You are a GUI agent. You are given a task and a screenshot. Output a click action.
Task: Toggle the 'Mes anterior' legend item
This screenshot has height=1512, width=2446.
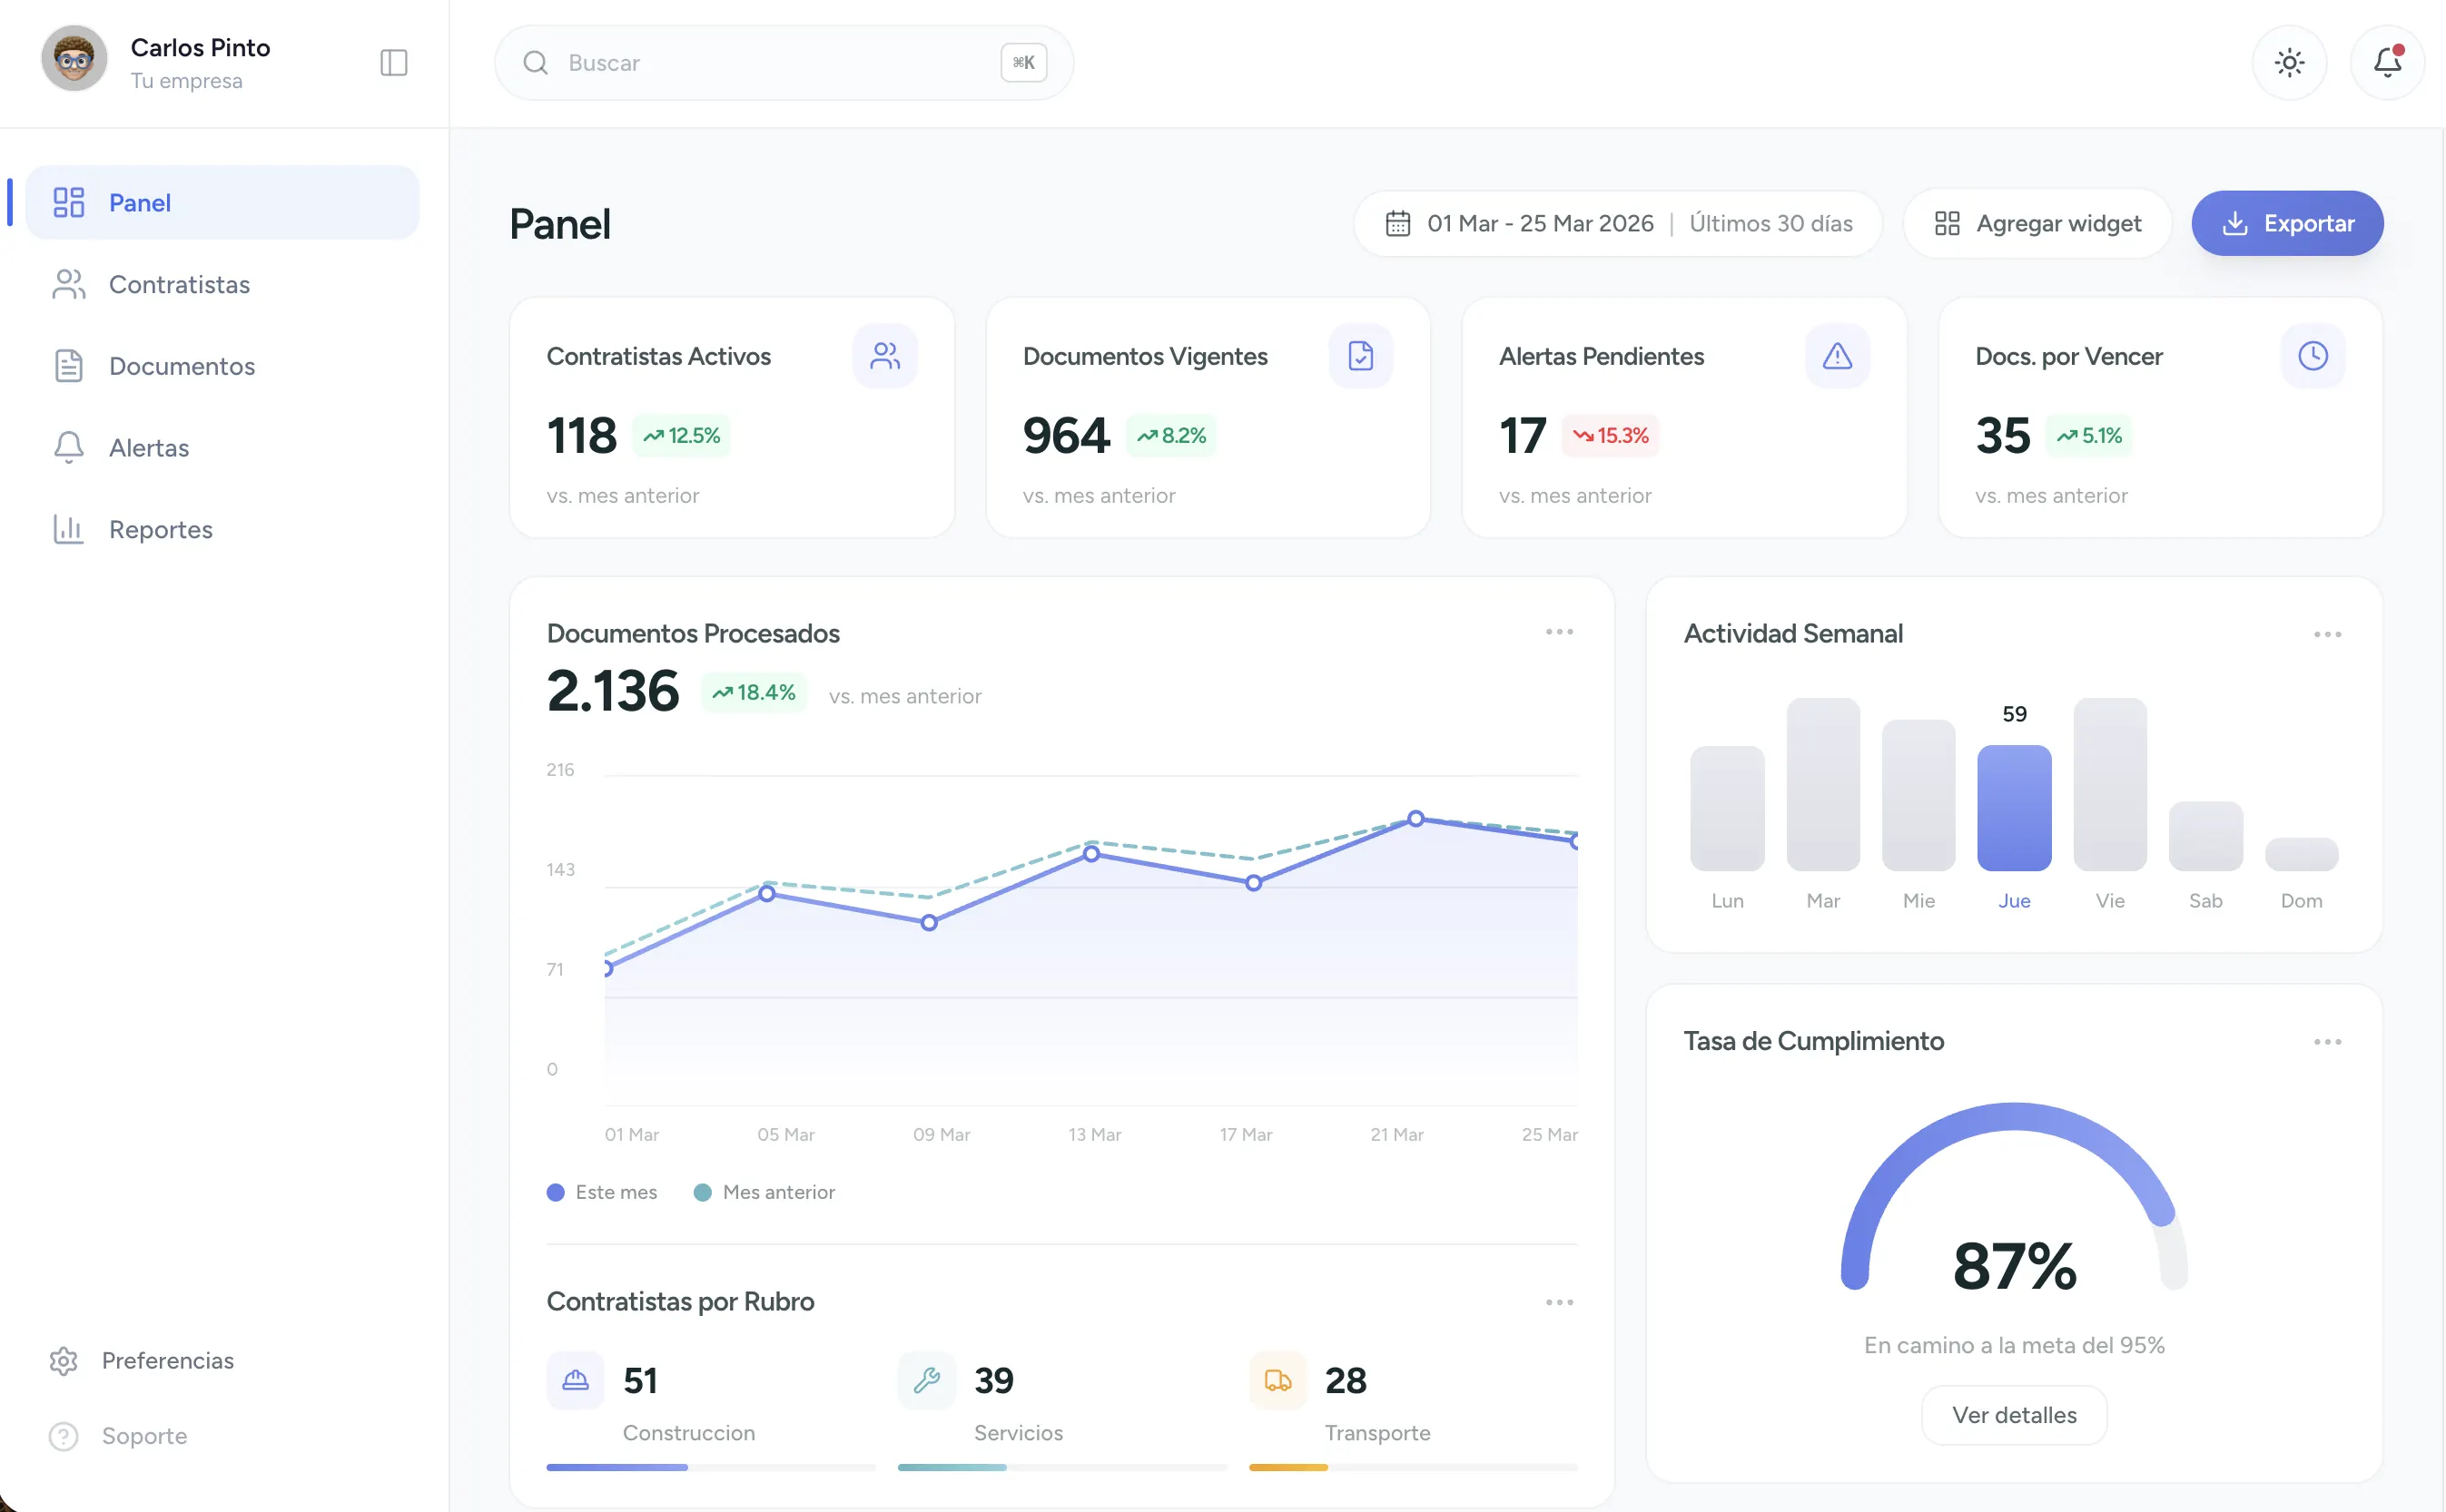tap(764, 1192)
